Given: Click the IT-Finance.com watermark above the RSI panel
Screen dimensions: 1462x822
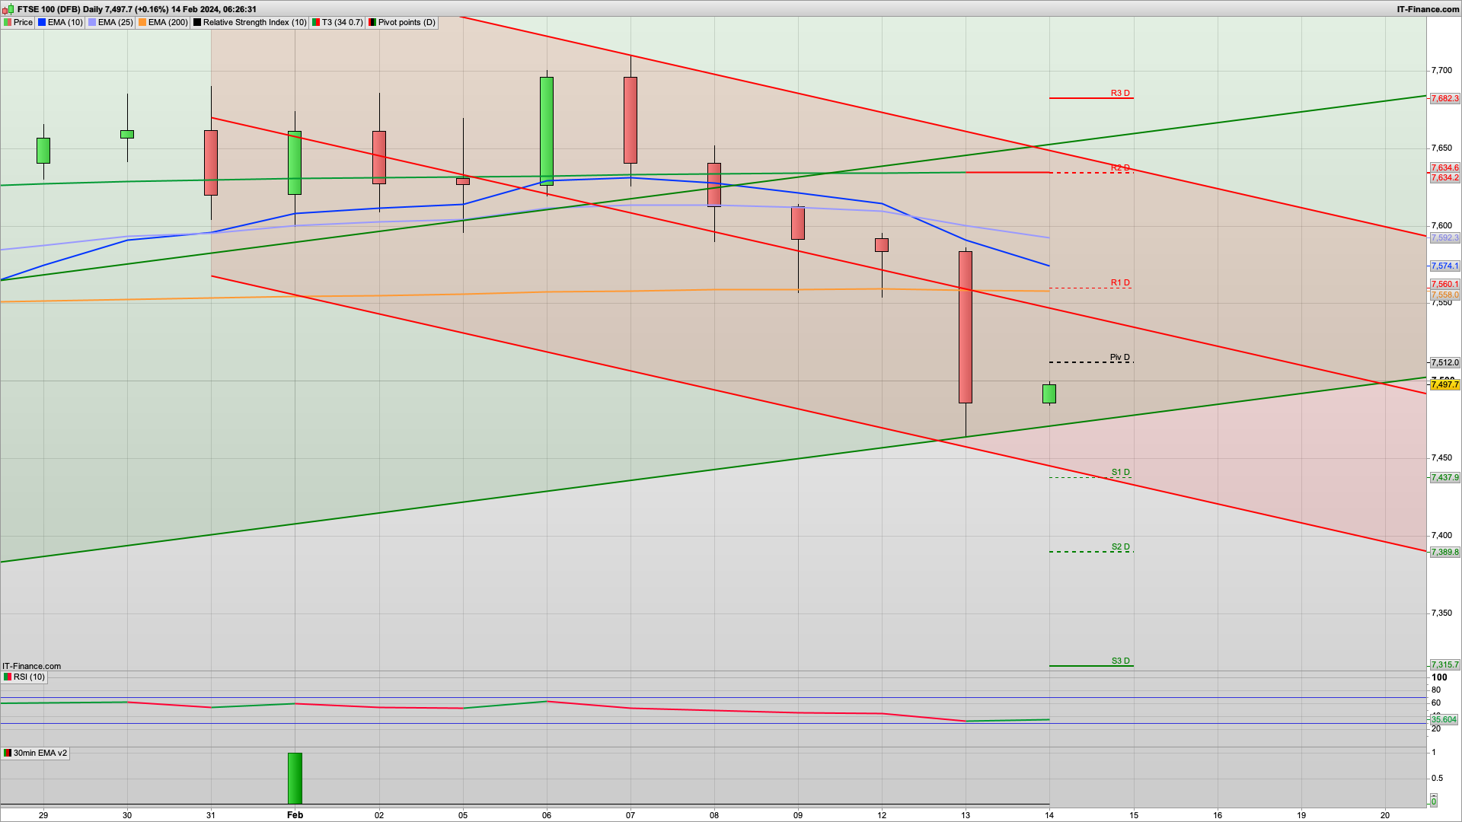Looking at the screenshot, I should 32,666.
